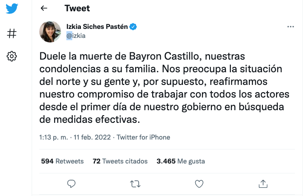304x196 pixels.
Task: Open the Explore hashtag icon
Action: (12, 33)
